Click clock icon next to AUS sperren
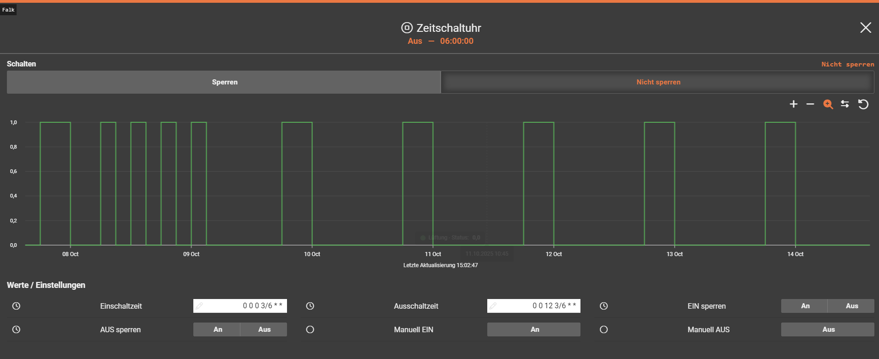The image size is (879, 359). click(16, 329)
